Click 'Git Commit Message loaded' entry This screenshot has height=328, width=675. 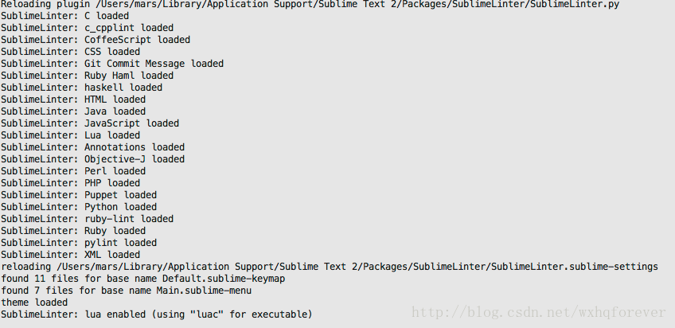tap(112, 64)
